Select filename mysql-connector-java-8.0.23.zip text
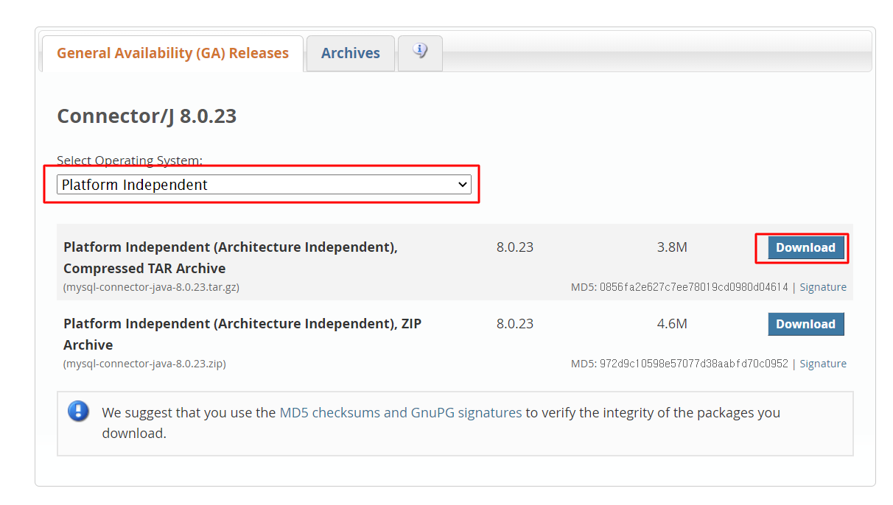This screenshot has height=505, width=893. tap(144, 364)
